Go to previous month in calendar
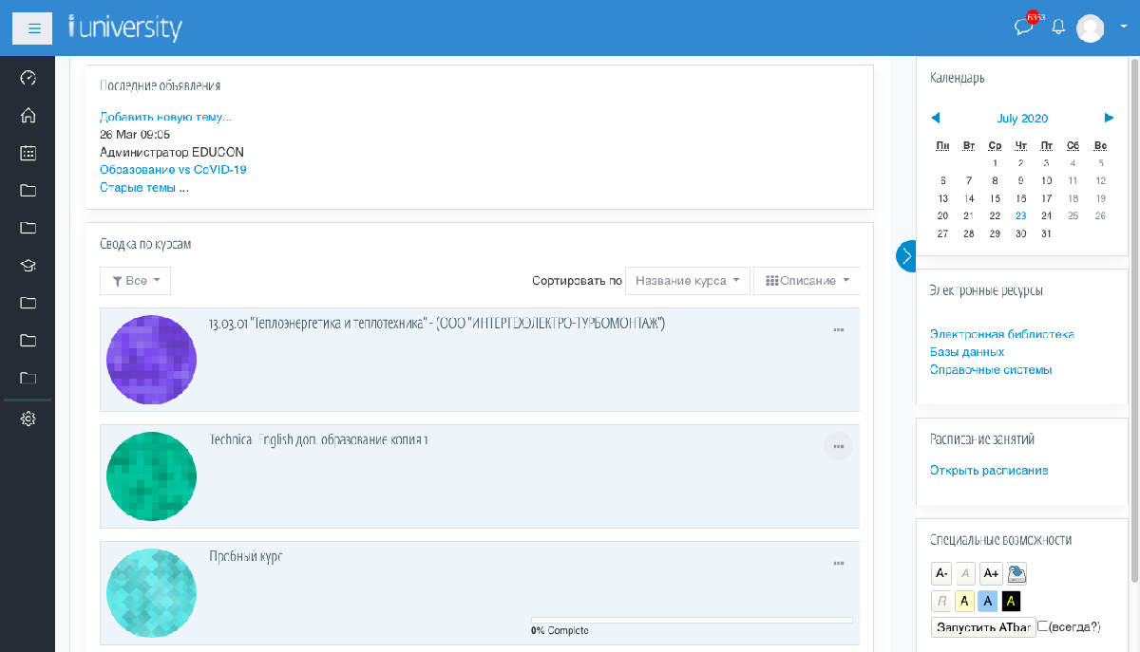 click(936, 118)
